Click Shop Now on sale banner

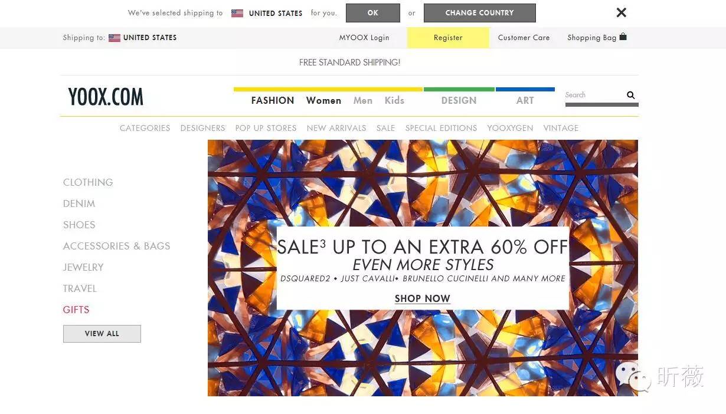[x=422, y=298]
